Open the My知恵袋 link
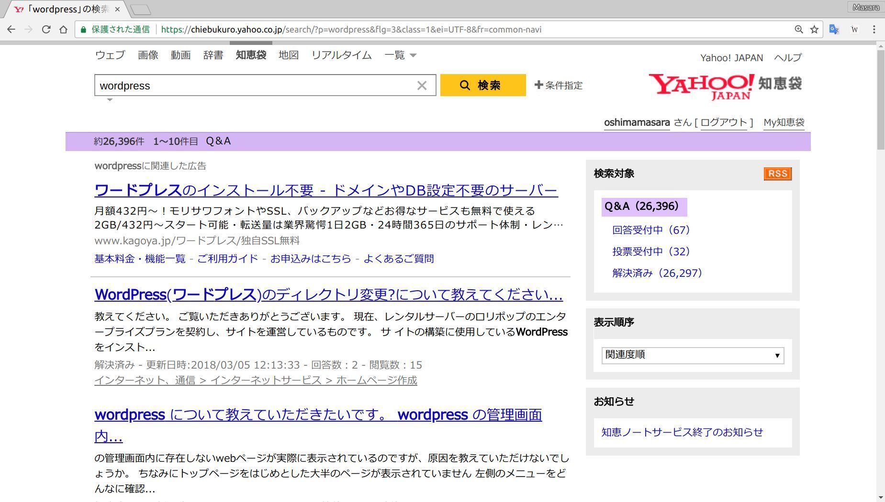The width and height of the screenshot is (885, 502). pos(784,122)
